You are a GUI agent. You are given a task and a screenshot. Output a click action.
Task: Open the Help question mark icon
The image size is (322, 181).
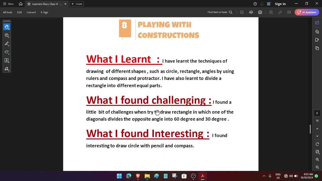click(255, 4)
